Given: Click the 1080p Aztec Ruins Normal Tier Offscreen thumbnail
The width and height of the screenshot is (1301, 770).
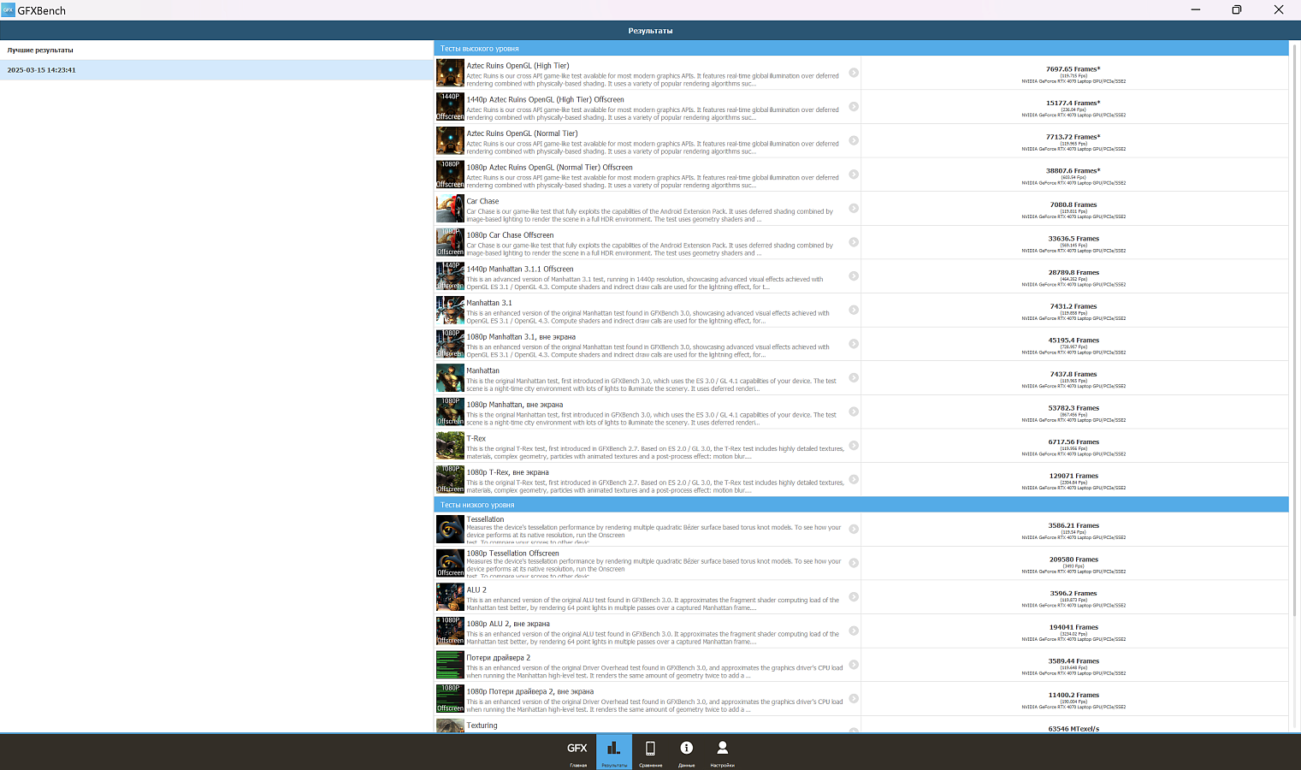Looking at the screenshot, I should click(x=450, y=175).
